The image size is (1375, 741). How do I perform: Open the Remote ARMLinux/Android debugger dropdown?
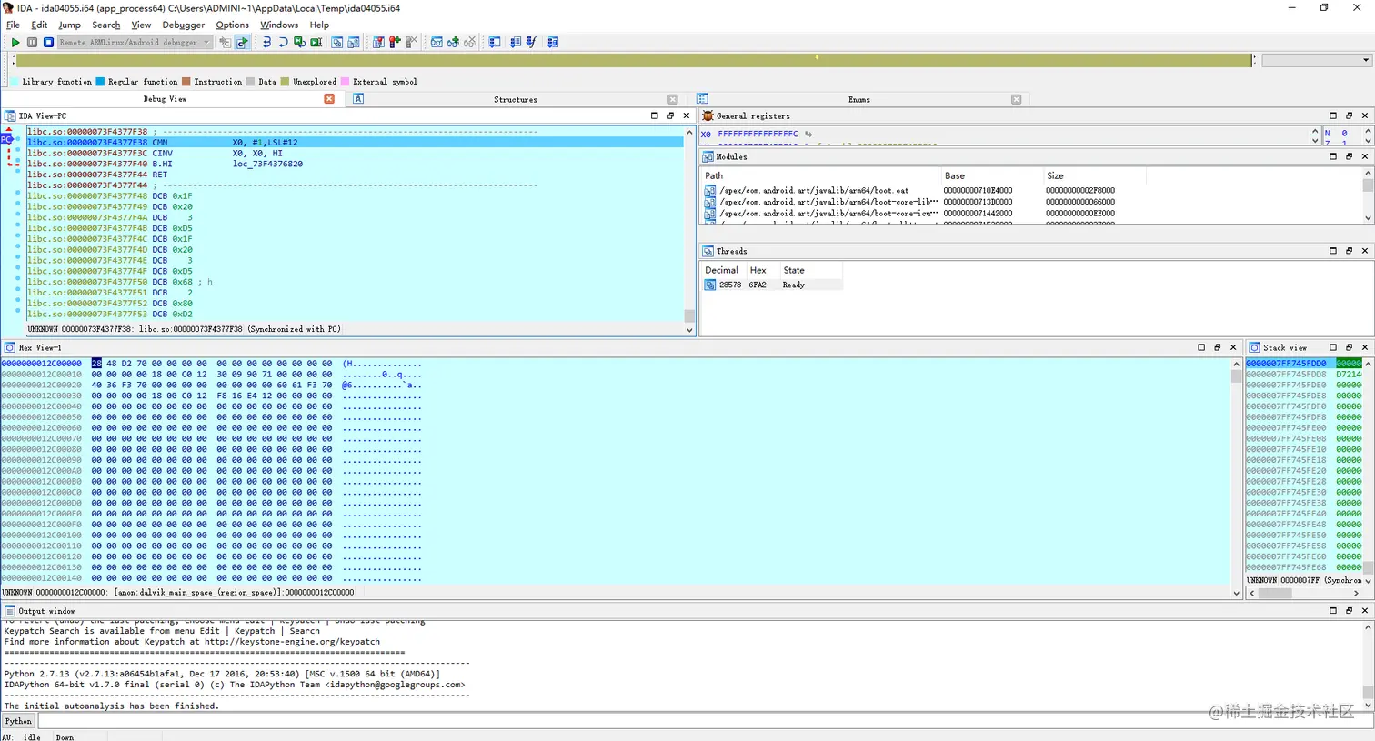point(135,42)
